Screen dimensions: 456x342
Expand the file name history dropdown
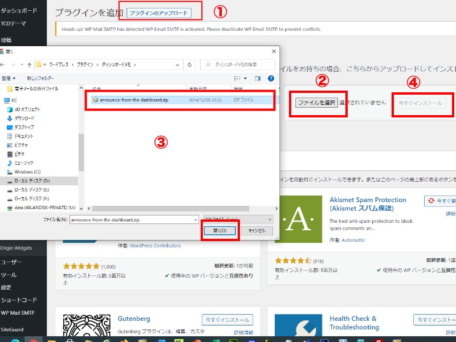(195, 219)
